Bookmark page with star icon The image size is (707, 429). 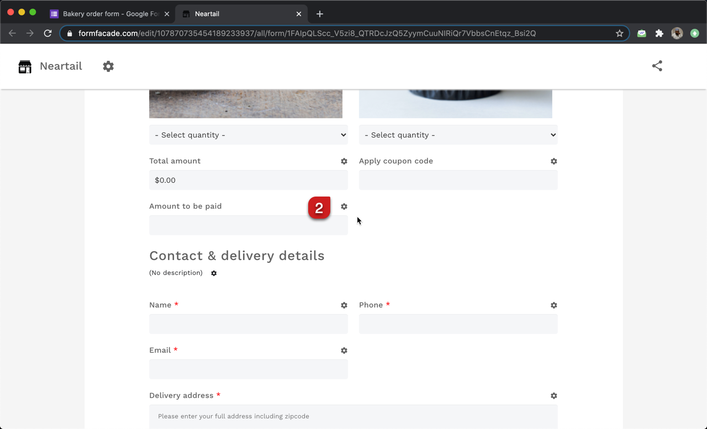619,34
